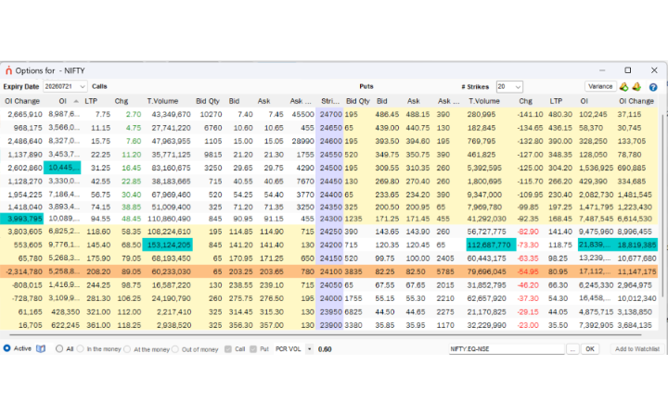Click highlighted call volume 153,124,205
This screenshot has height=415, width=668.
[167, 245]
